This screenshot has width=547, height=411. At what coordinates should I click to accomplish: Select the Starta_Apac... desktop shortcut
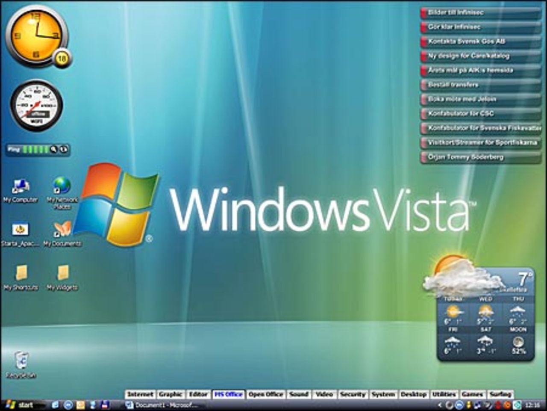[x=20, y=234]
